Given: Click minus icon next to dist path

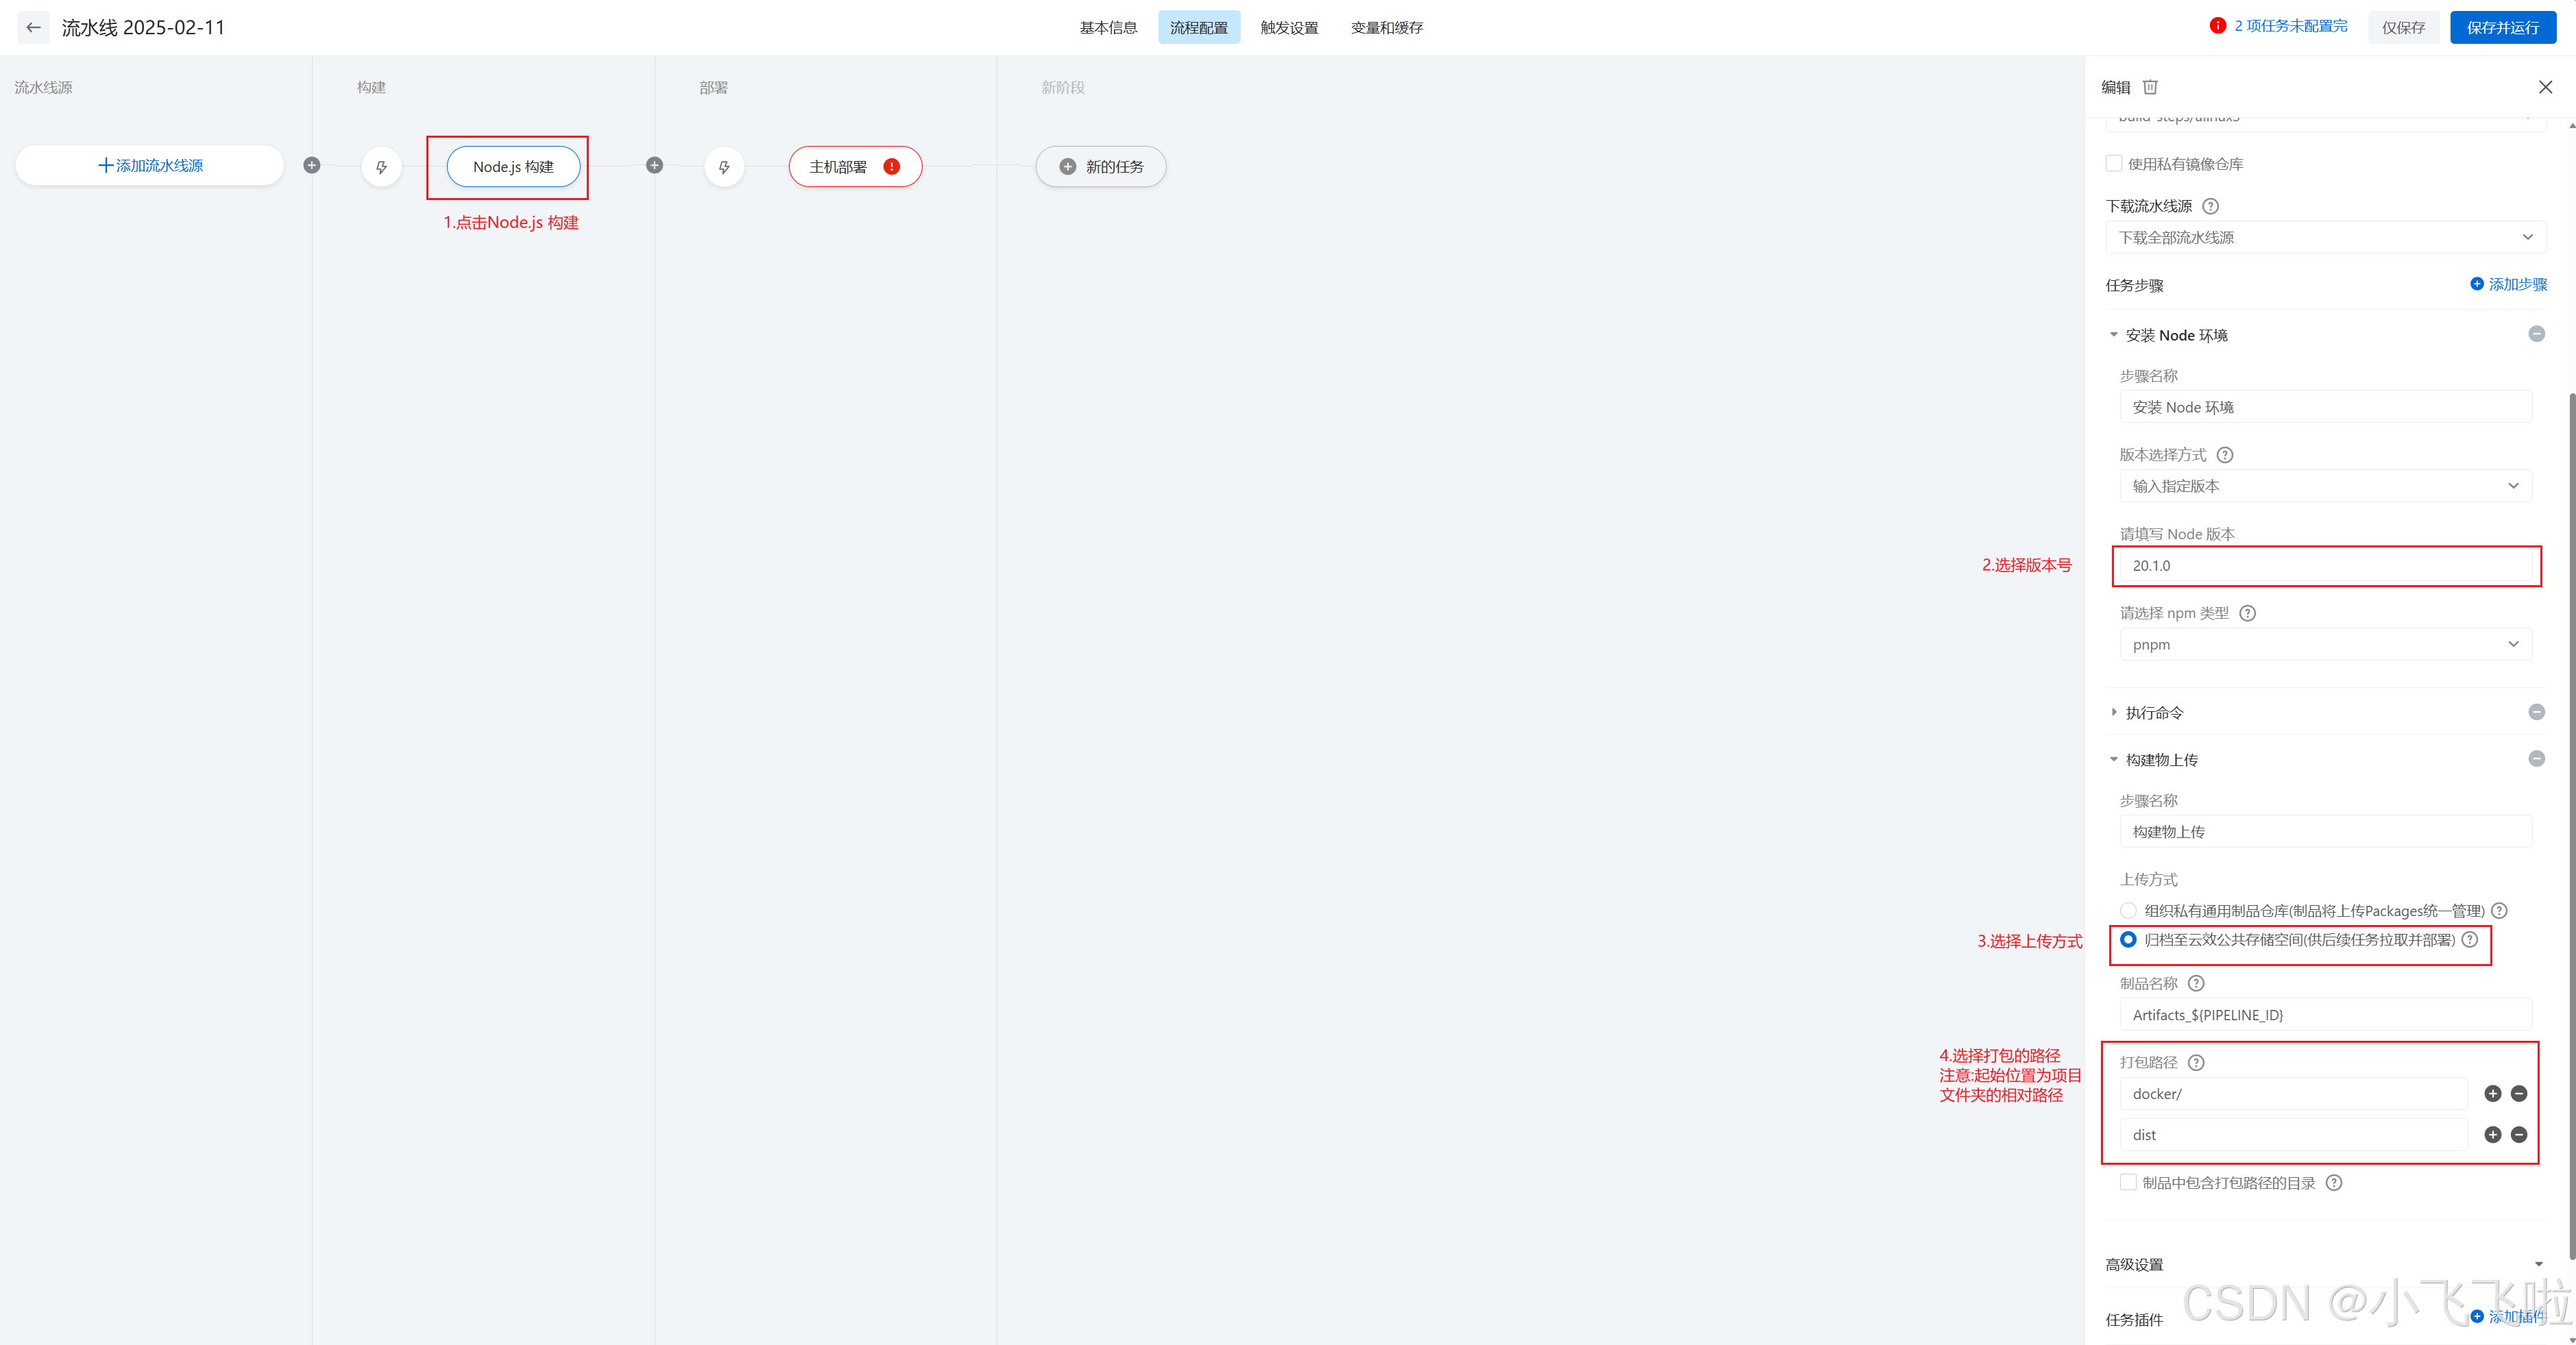Looking at the screenshot, I should click(x=2519, y=1134).
